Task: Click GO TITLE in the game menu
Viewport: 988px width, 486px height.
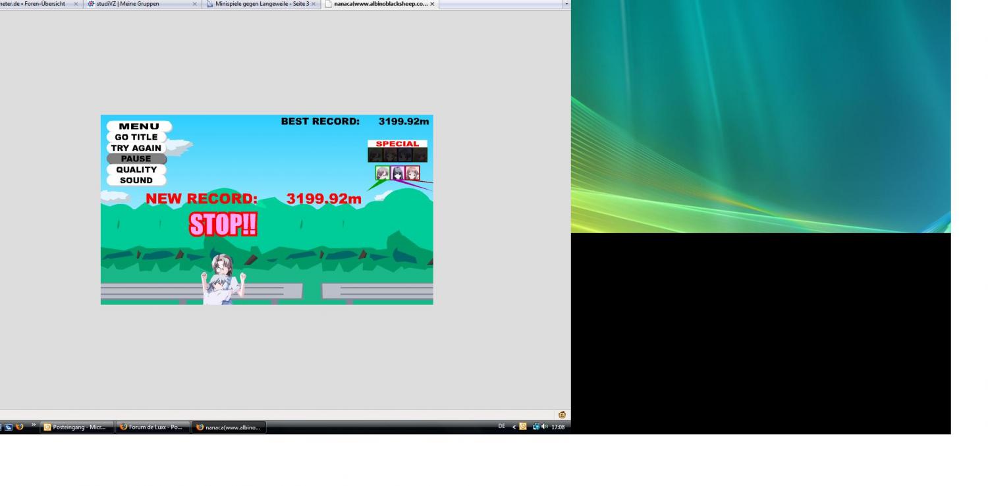Action: tap(136, 137)
